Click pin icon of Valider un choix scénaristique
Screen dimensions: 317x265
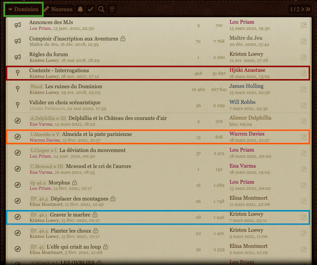18,105
